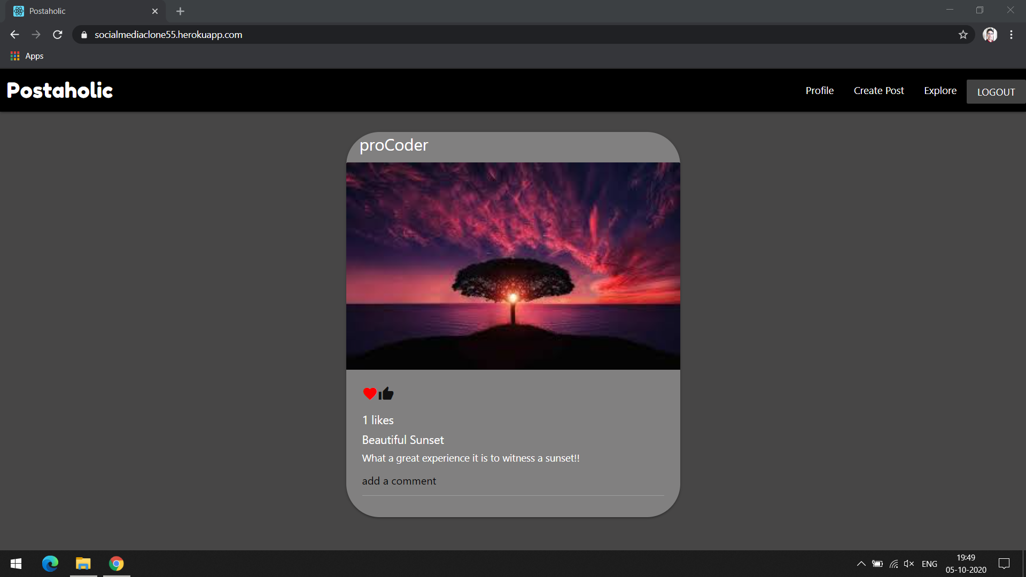Click the red heart icon
This screenshot has height=577, width=1026.
[369, 394]
